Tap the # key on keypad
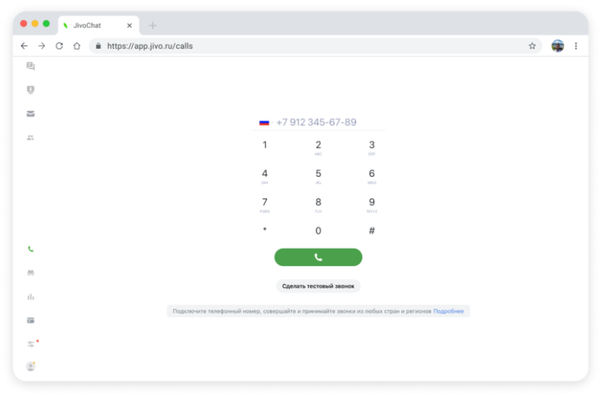Image resolution: width=602 pixels, height=397 pixels. tap(372, 231)
